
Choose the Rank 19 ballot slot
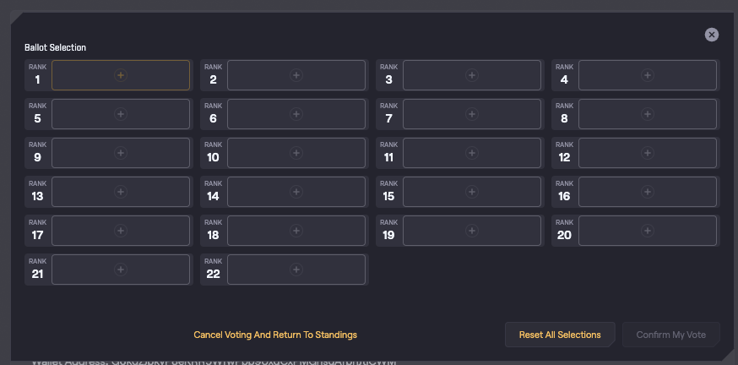click(472, 231)
